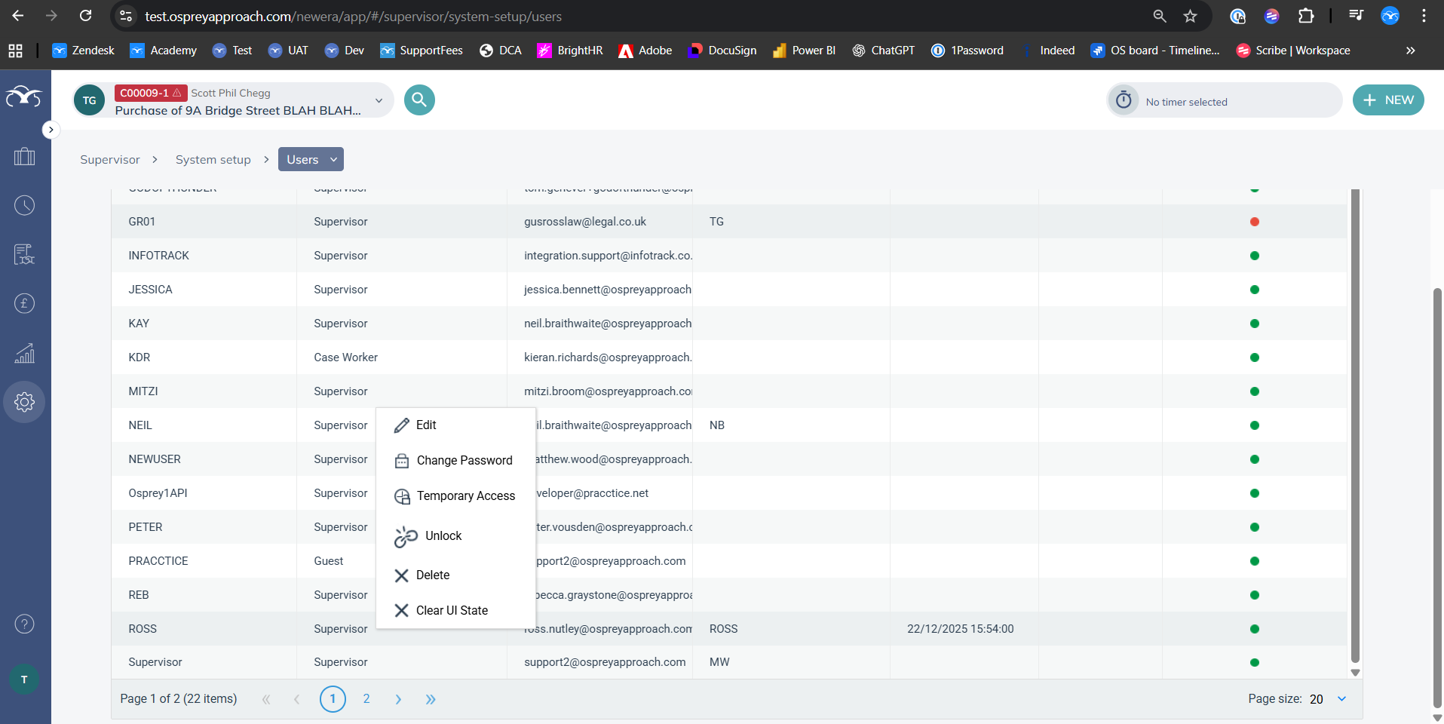Click the Osprey logo in sidebar
Image resolution: width=1444 pixels, height=724 pixels.
point(24,97)
